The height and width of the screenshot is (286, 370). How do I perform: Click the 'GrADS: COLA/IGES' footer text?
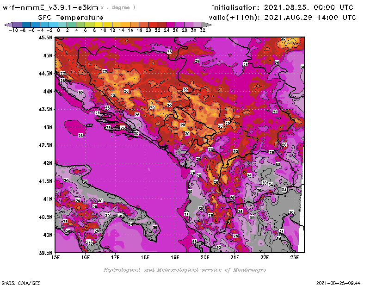coord(21,283)
